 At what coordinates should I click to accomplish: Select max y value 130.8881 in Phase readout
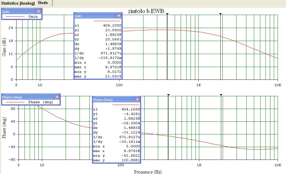click(x=131, y=160)
